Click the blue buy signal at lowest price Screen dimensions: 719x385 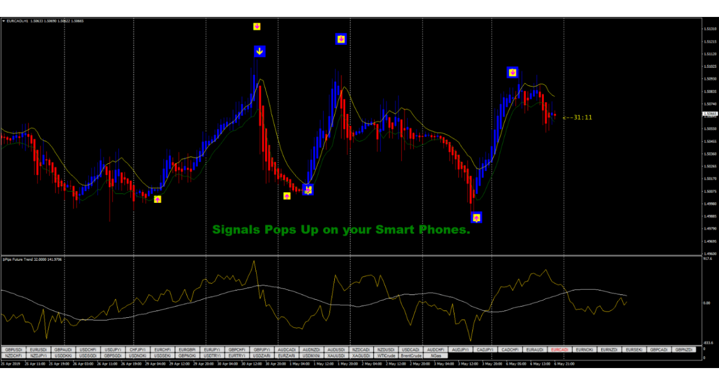coord(477,218)
